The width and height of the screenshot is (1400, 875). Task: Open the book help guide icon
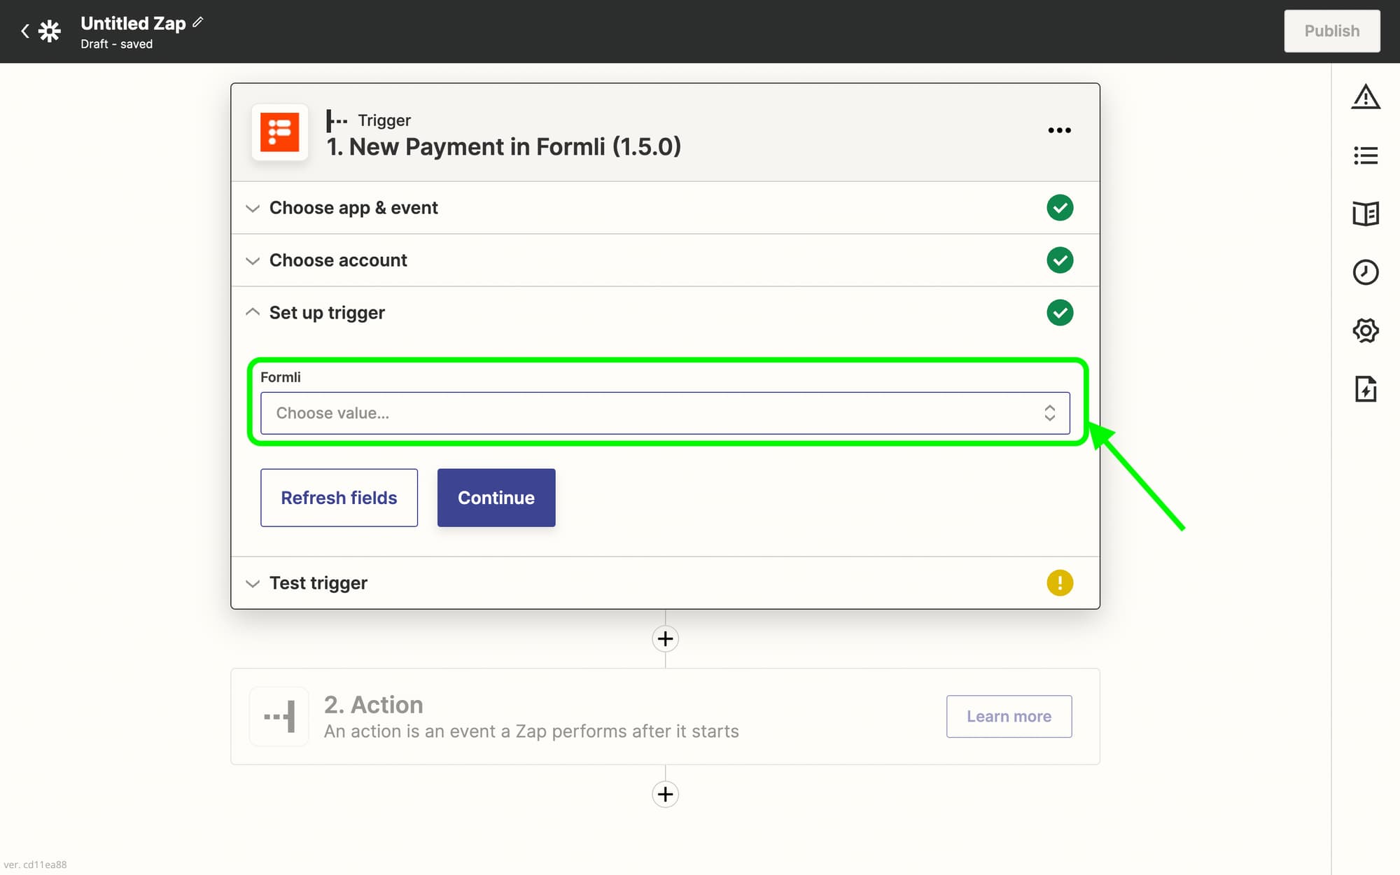1365,213
